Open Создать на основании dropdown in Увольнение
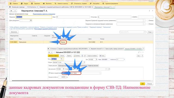 pos(92,56)
